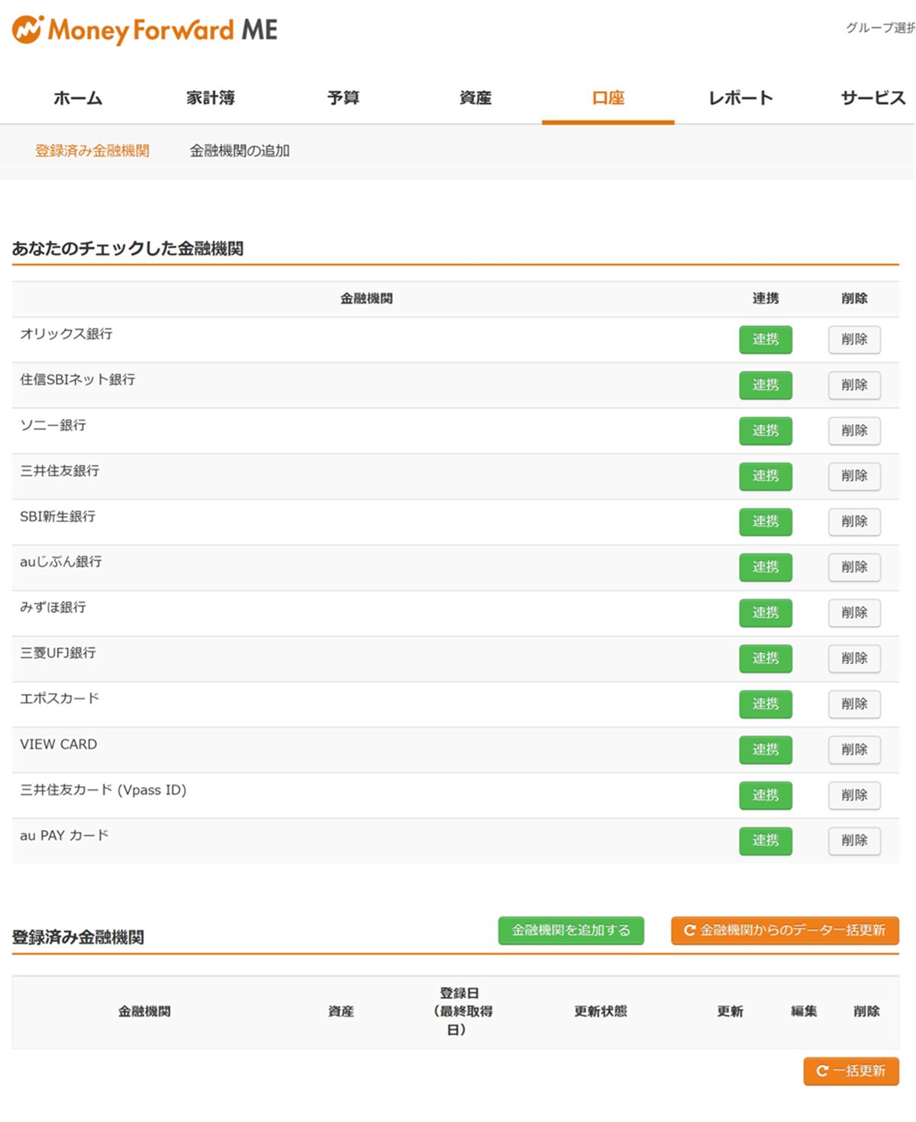This screenshot has height=1122, width=916.
Task: Click the Money Forward ME logo
Action: [145, 30]
